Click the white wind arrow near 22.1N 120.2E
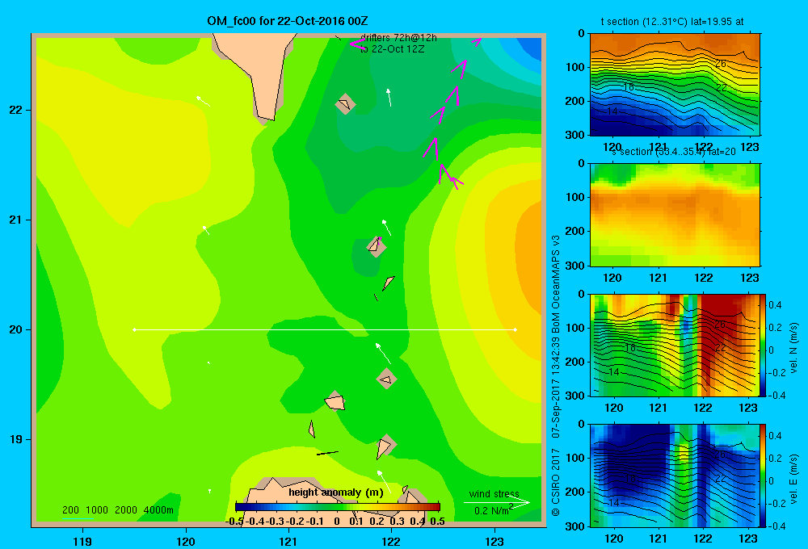 pos(203,101)
